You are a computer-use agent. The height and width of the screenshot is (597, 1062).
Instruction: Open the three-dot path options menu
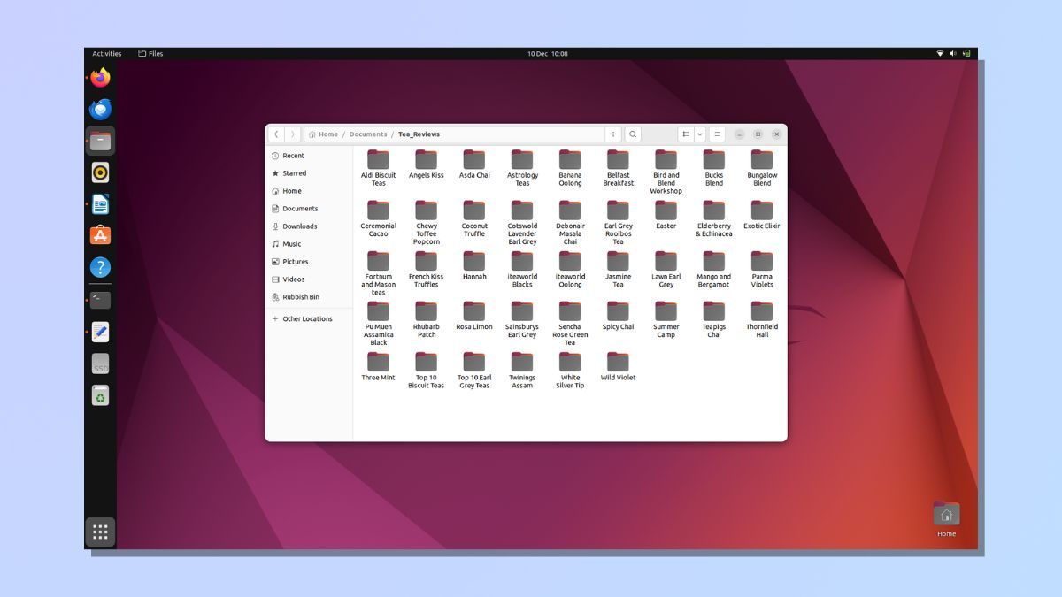pyautogui.click(x=613, y=134)
